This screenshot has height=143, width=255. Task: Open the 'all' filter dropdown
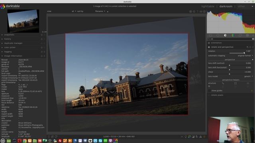(74, 12)
